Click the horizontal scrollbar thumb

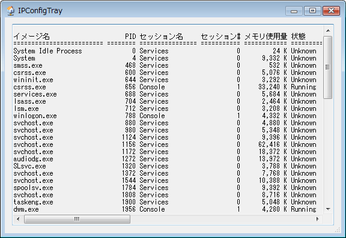point(77,219)
